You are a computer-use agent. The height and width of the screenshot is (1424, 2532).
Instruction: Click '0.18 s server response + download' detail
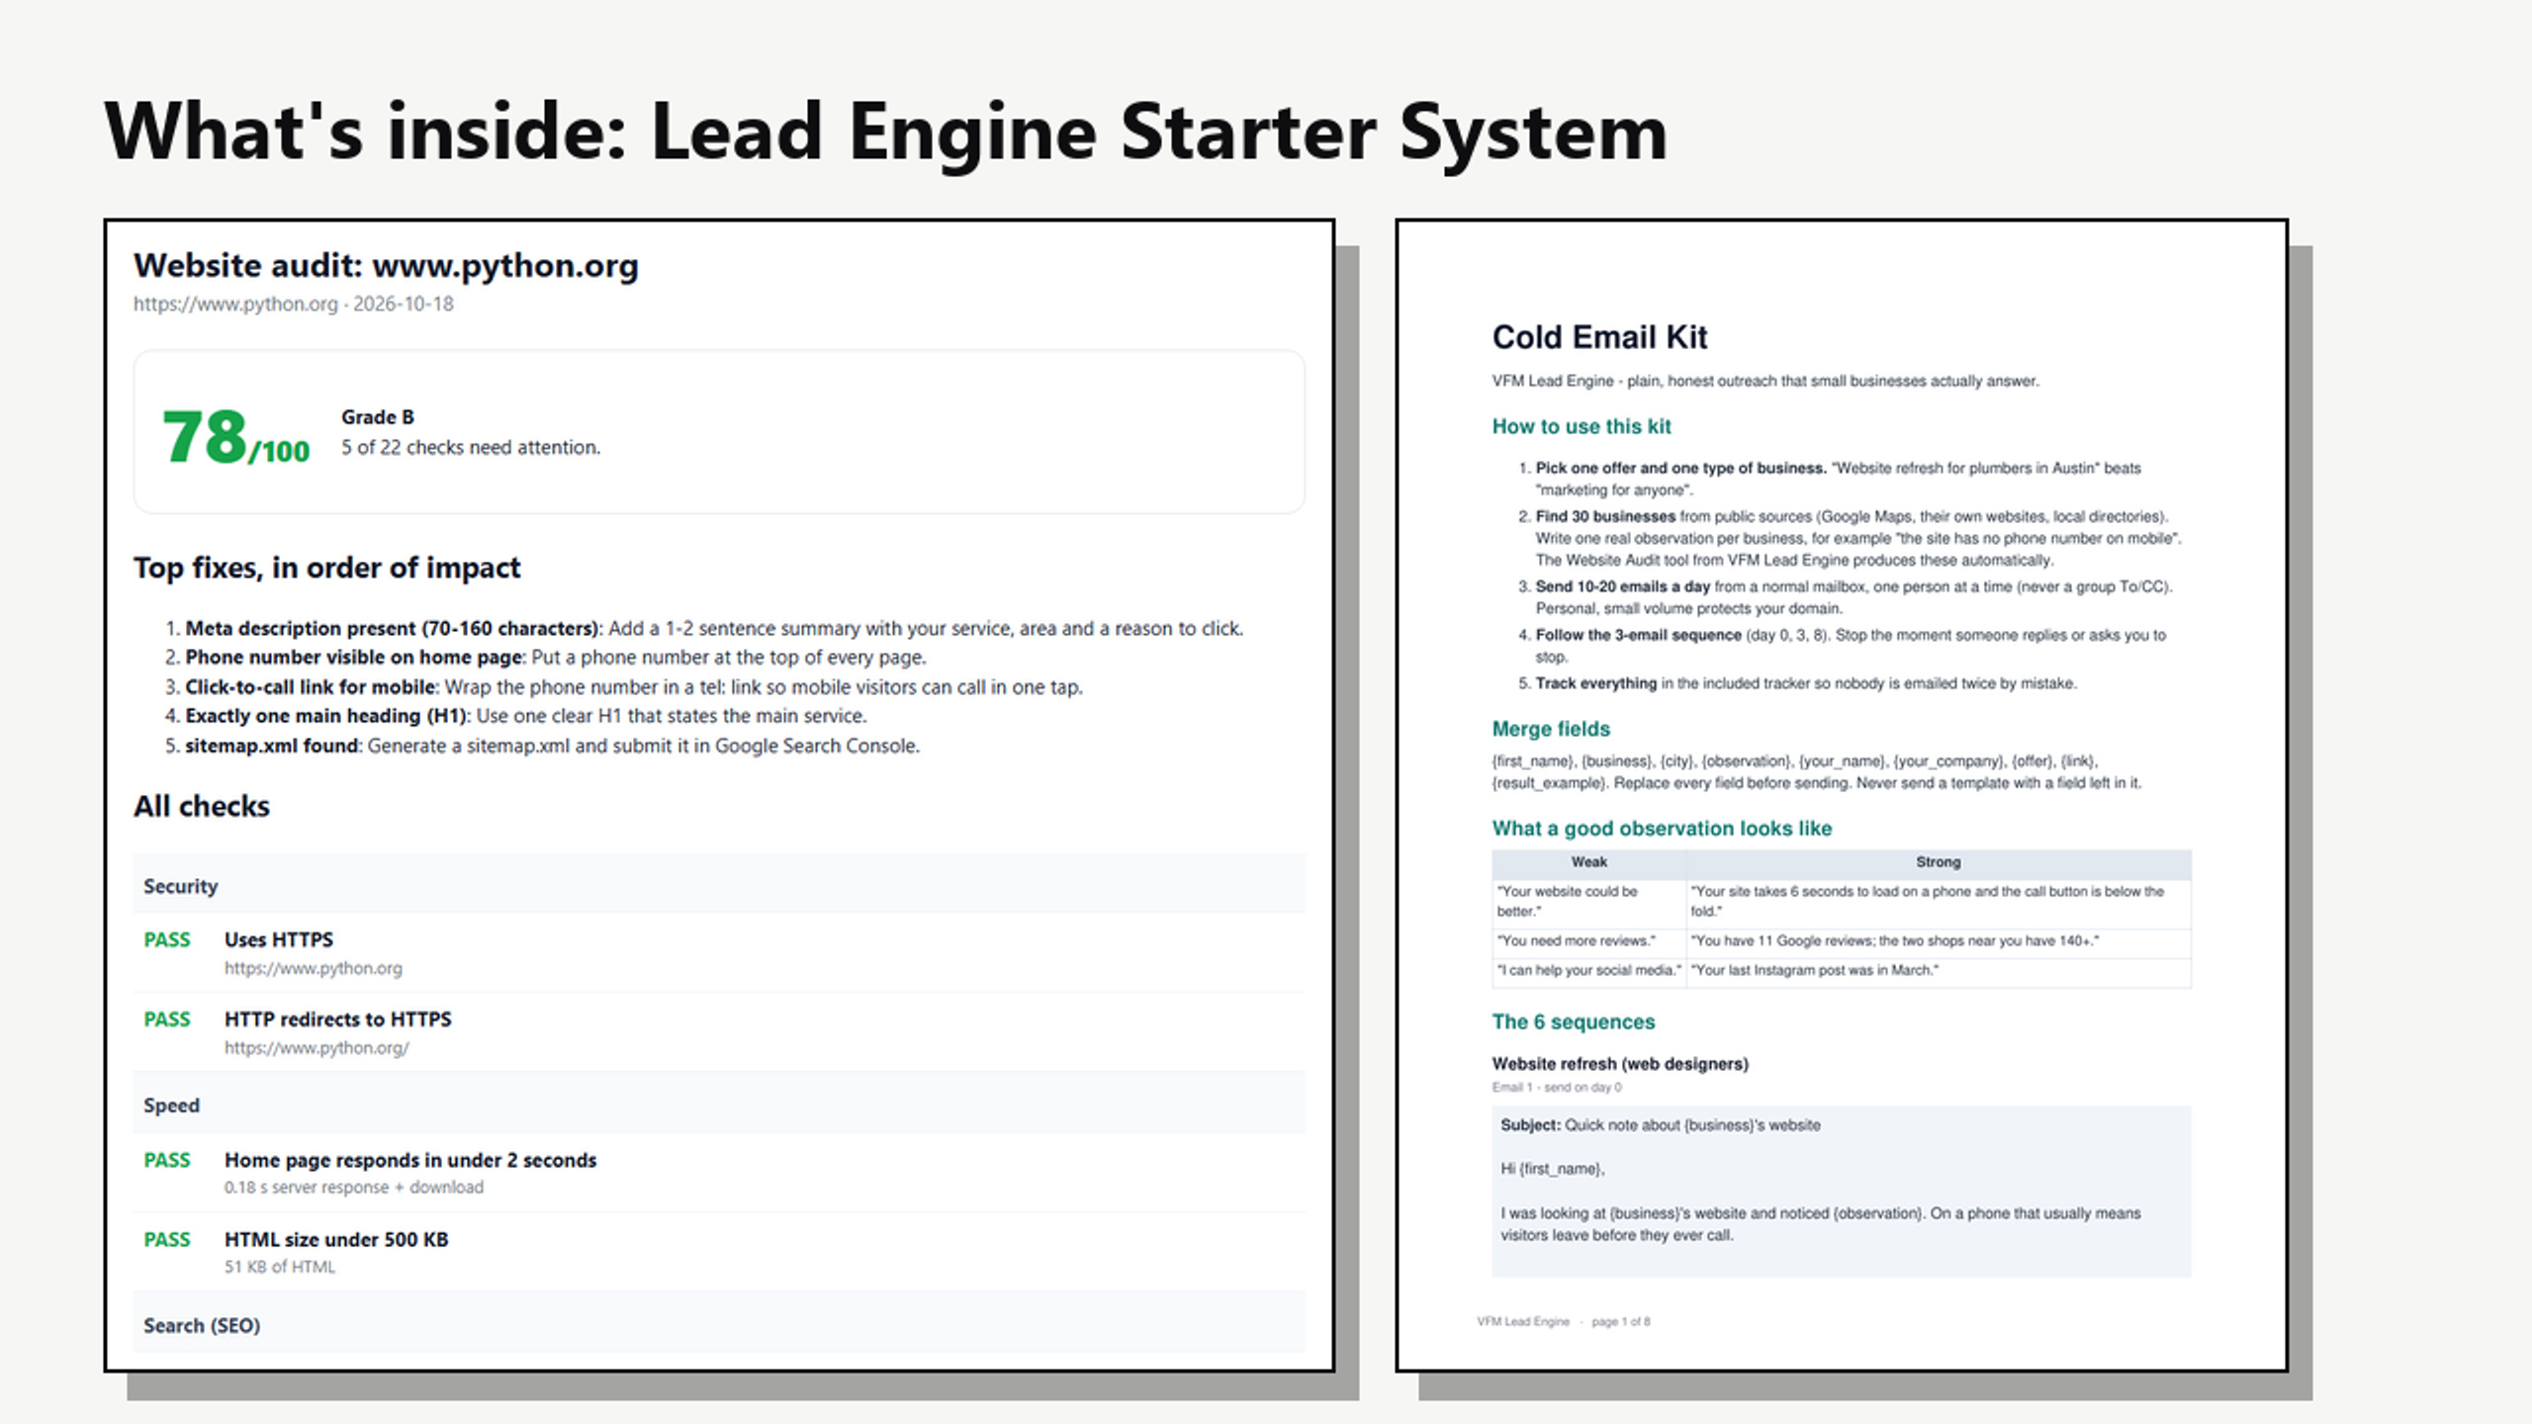[x=354, y=1187]
